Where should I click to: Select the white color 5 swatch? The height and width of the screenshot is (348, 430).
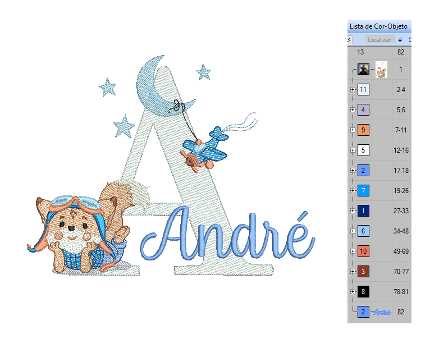point(363,150)
